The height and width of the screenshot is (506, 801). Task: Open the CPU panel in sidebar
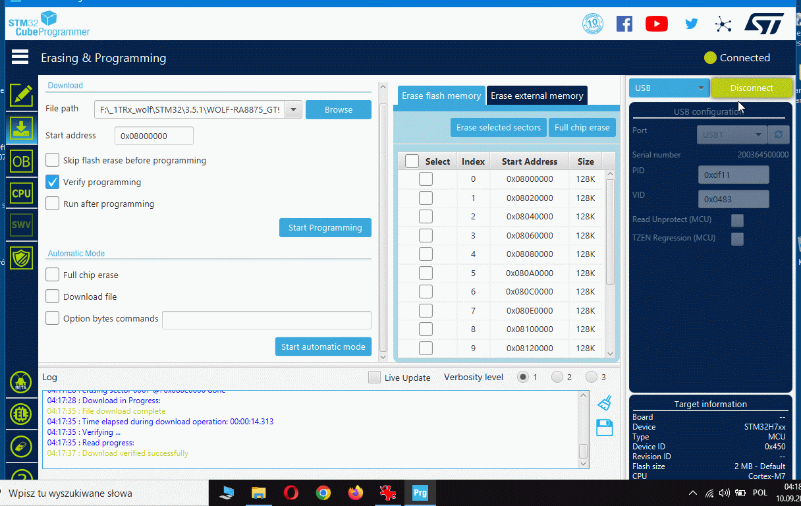coord(21,193)
